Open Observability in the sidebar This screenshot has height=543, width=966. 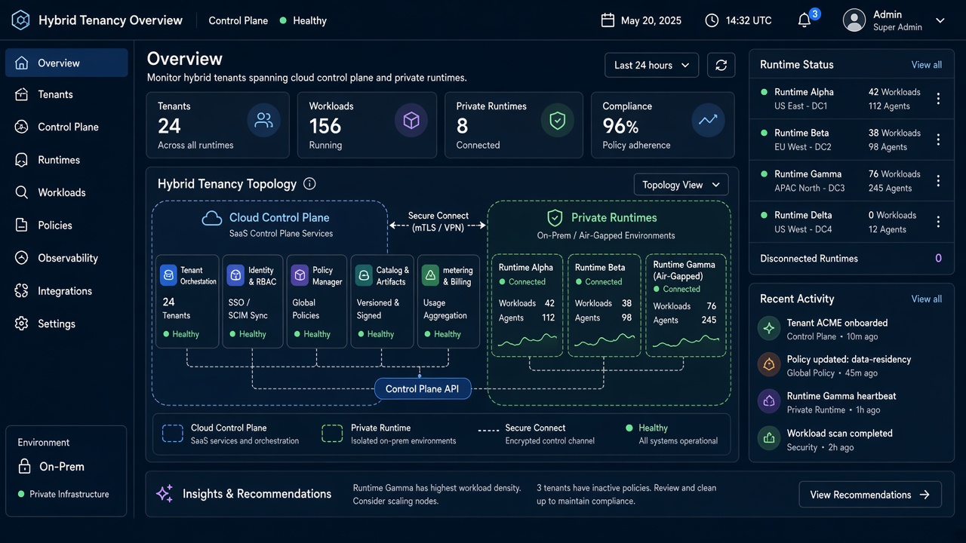click(66, 258)
